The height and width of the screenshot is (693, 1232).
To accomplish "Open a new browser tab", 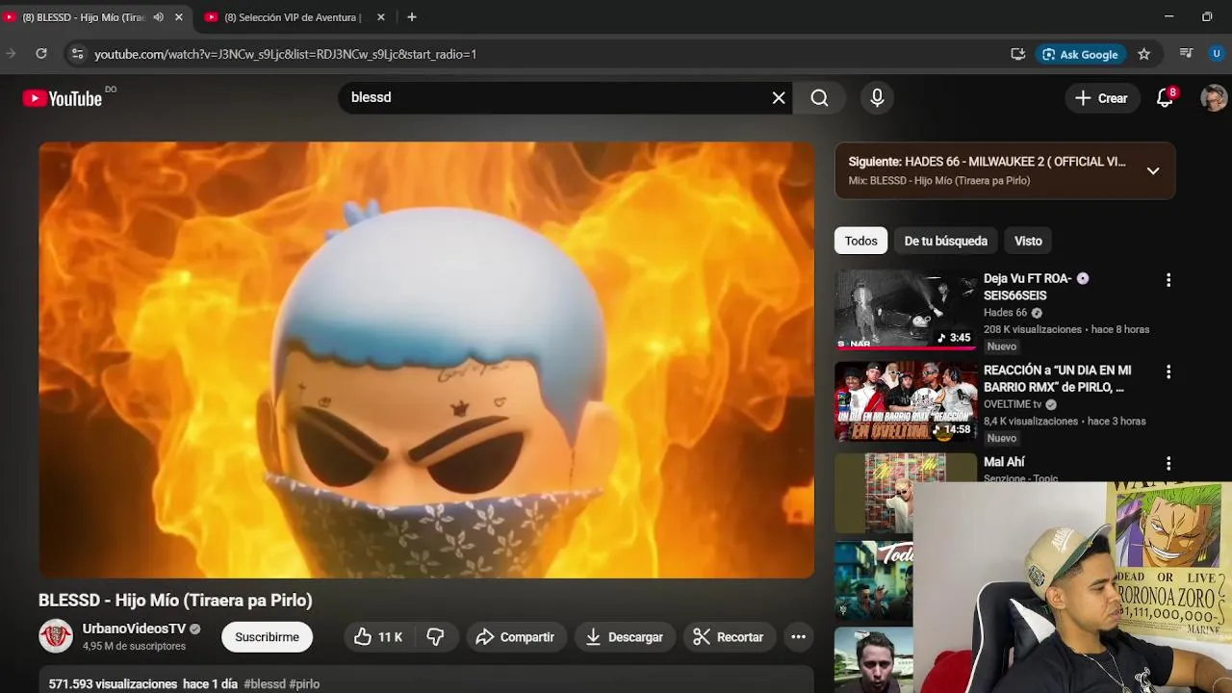I will [x=412, y=17].
